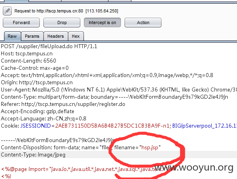This screenshot has height=179, width=237.
Task: Toggle the Intercept is on button
Action: [102, 22]
